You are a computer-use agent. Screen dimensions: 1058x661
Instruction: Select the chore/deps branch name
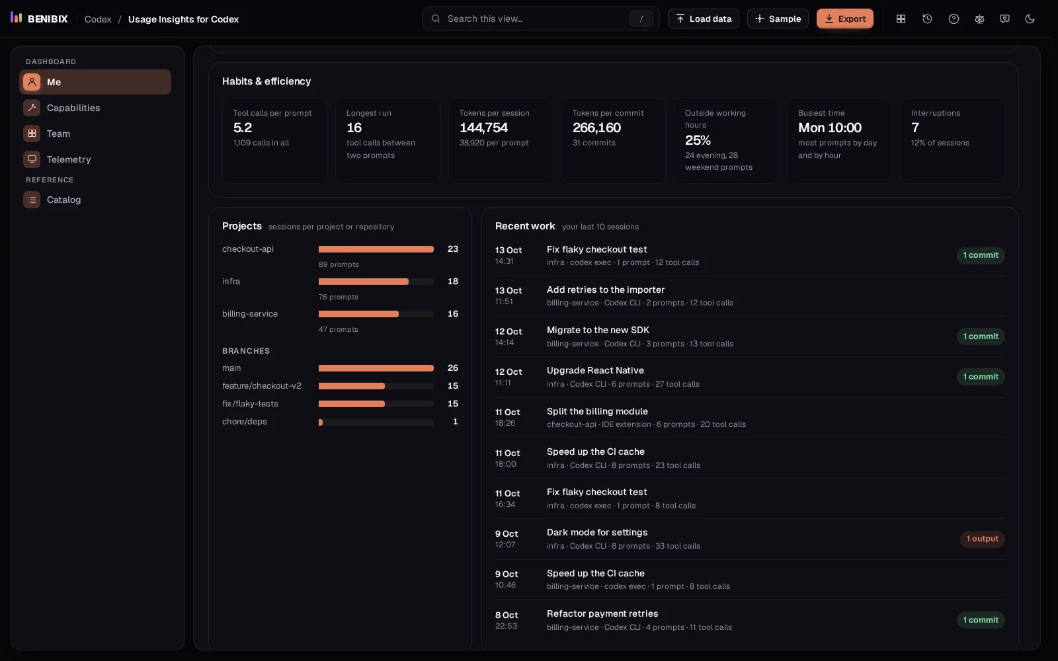click(245, 422)
